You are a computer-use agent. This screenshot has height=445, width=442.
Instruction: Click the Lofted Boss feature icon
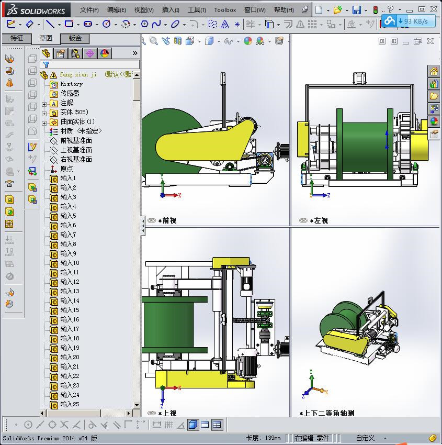(x=9, y=83)
